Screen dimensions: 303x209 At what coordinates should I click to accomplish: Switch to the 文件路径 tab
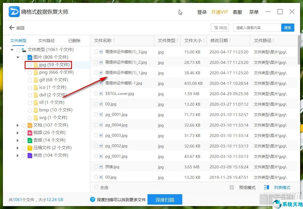[46, 40]
